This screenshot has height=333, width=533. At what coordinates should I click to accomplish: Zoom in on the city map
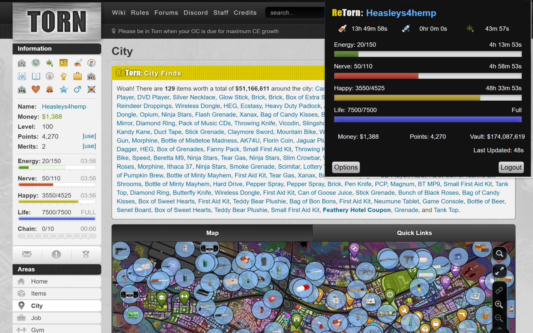[499, 305]
